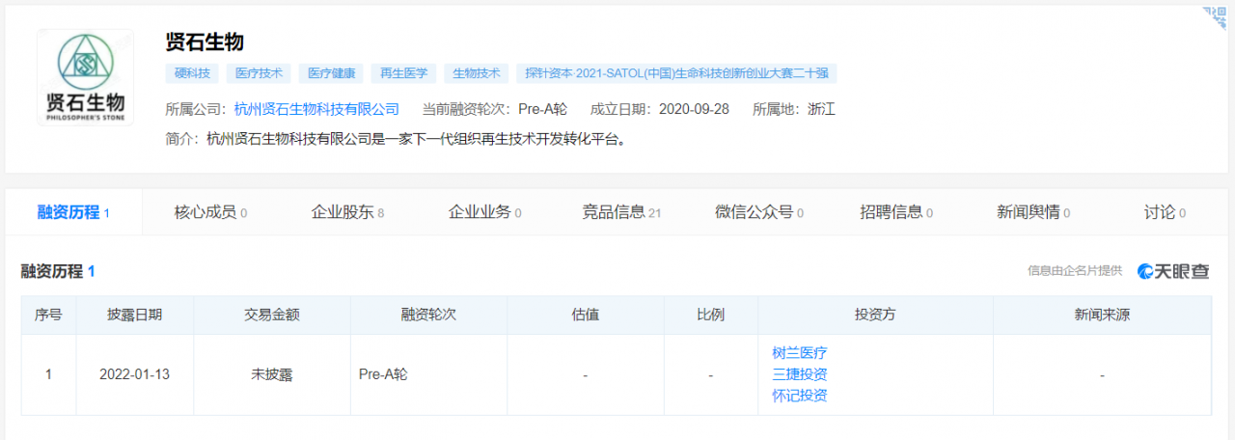Click the 天眼查 logo
The height and width of the screenshot is (440, 1235).
tap(1173, 271)
